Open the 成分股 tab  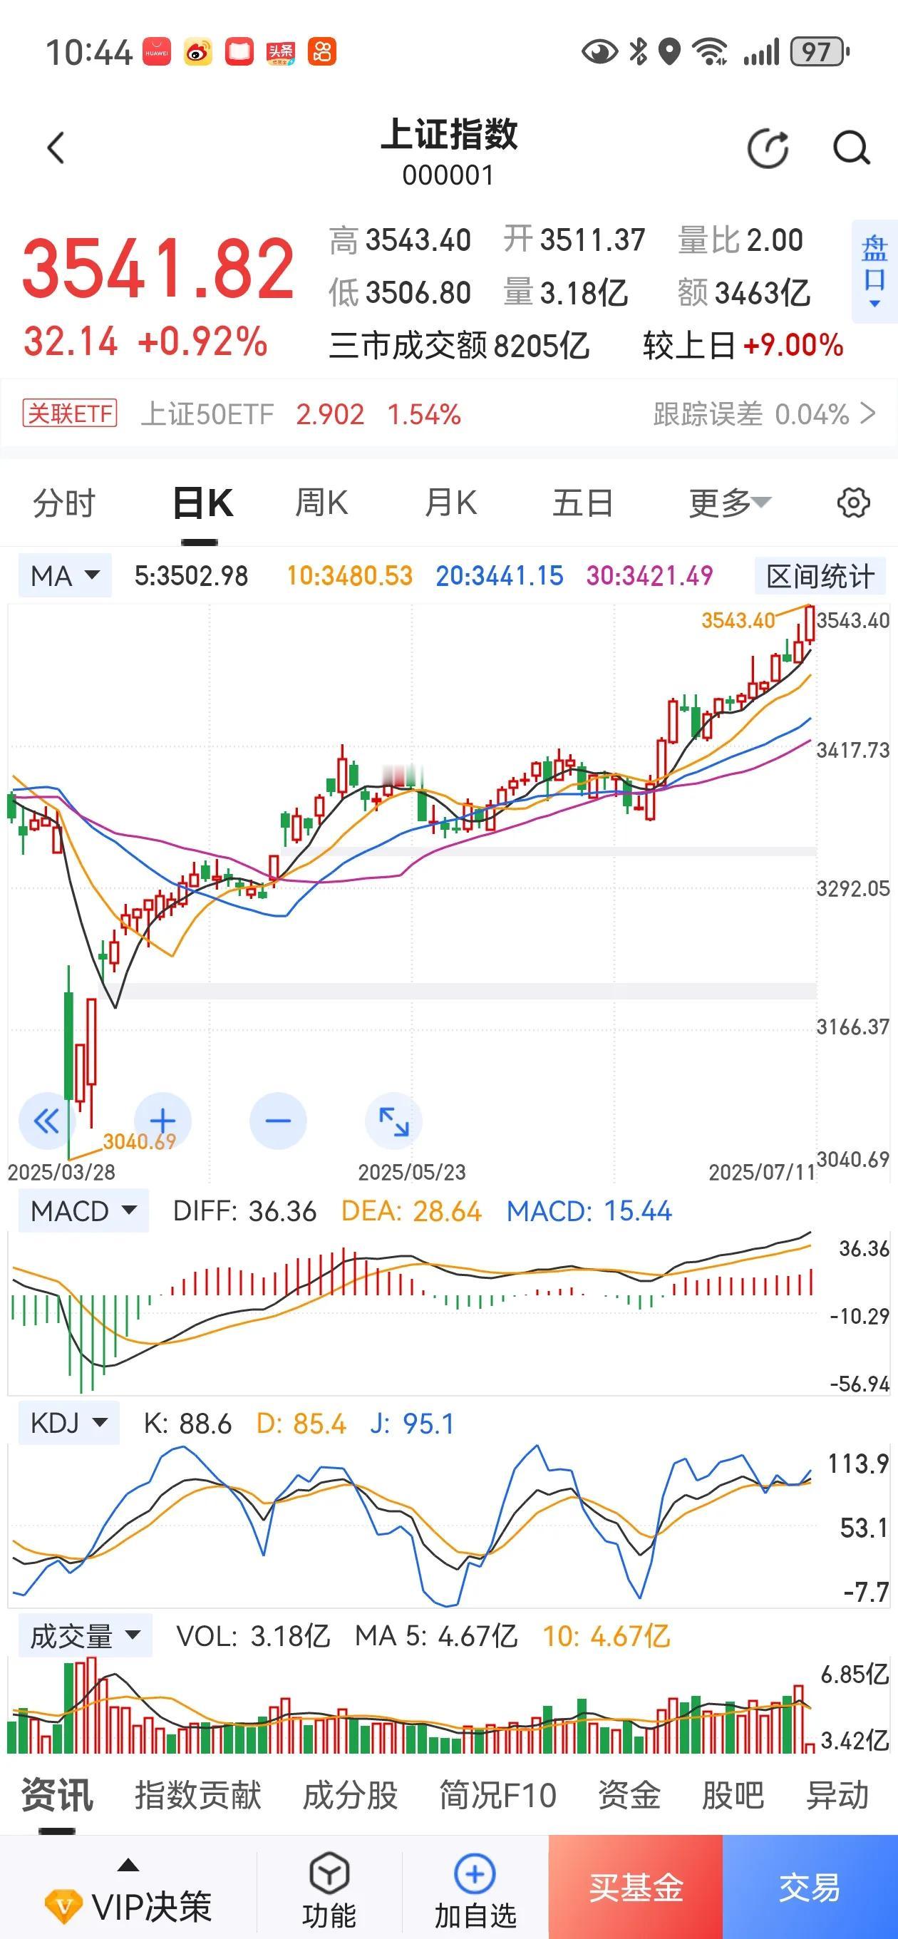pos(350,1795)
